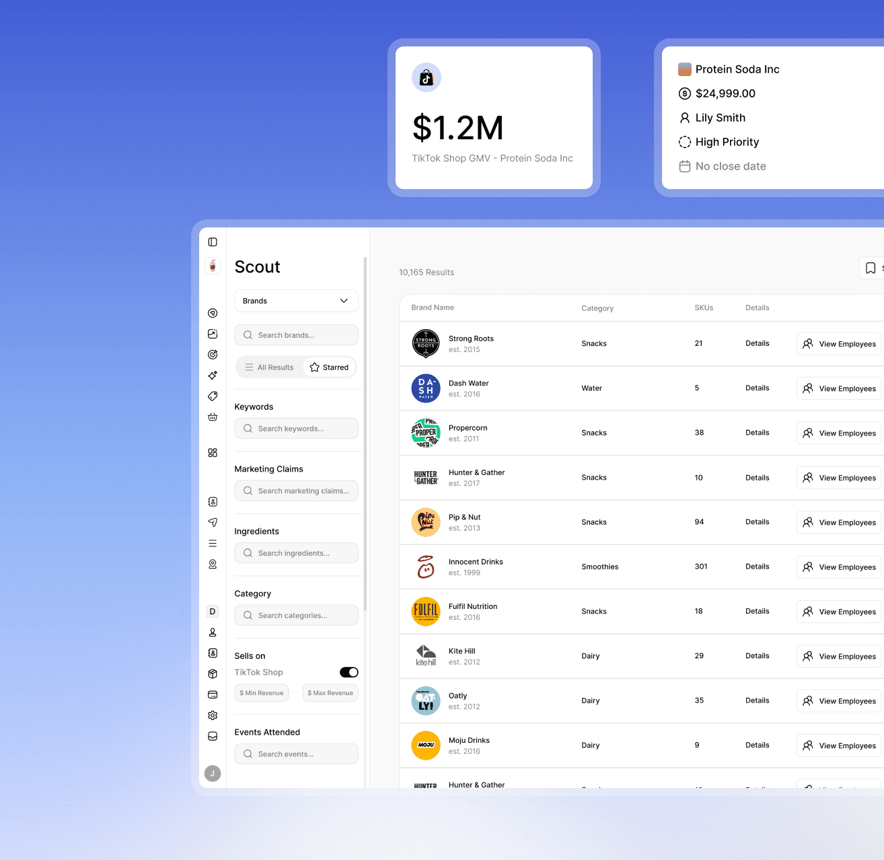Viewport: 884px width, 860px height.
Task: Open the dashboard grid icon in sidebar
Action: (x=213, y=453)
